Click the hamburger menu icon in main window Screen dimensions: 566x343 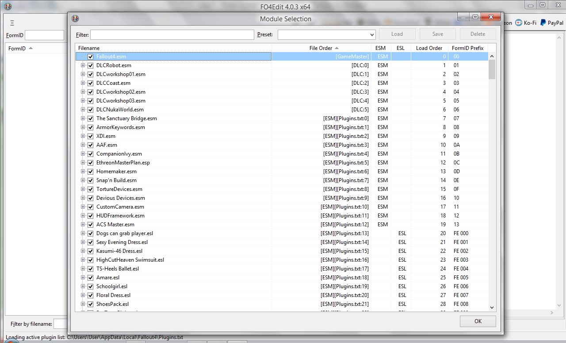(12, 23)
